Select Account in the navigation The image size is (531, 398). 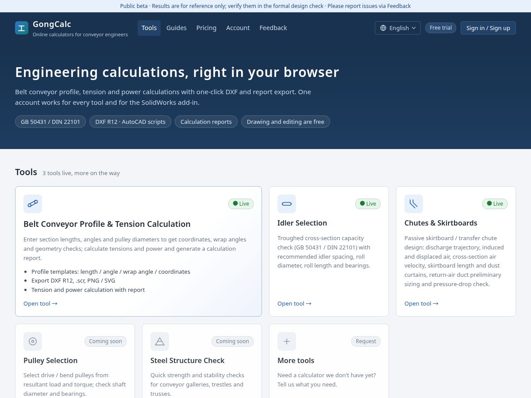(x=238, y=28)
